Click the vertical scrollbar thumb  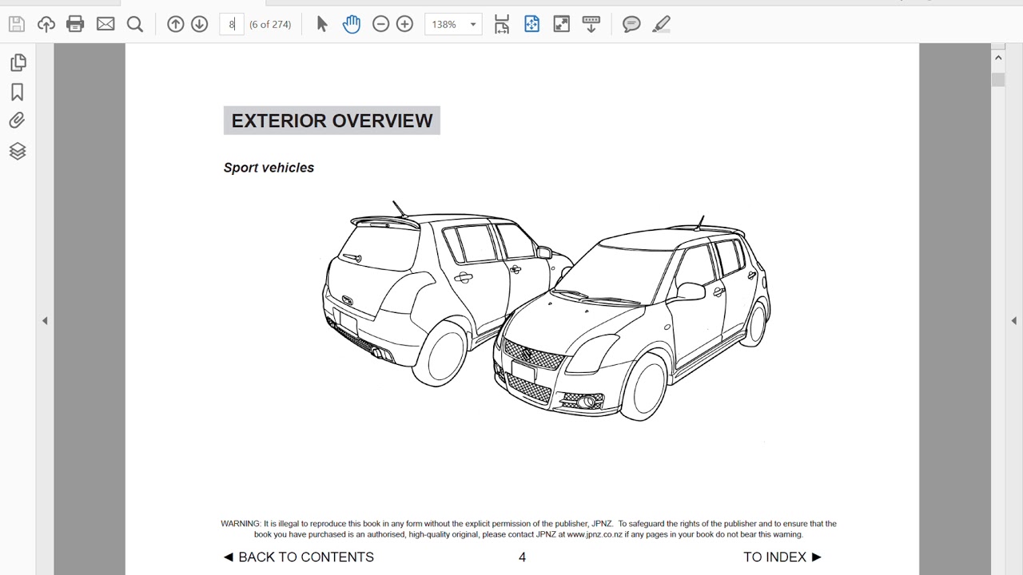998,80
